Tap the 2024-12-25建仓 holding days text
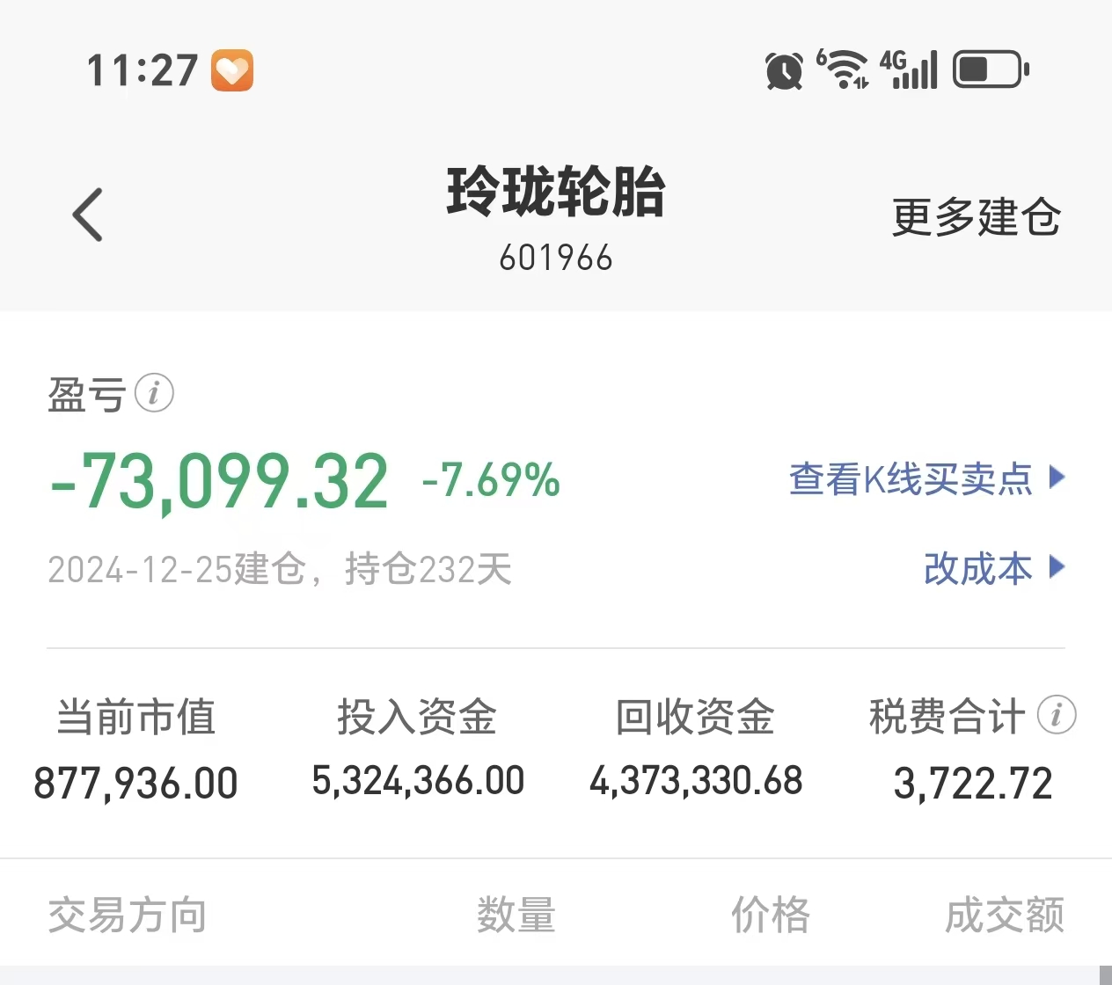This screenshot has height=985, width=1112. (280, 569)
